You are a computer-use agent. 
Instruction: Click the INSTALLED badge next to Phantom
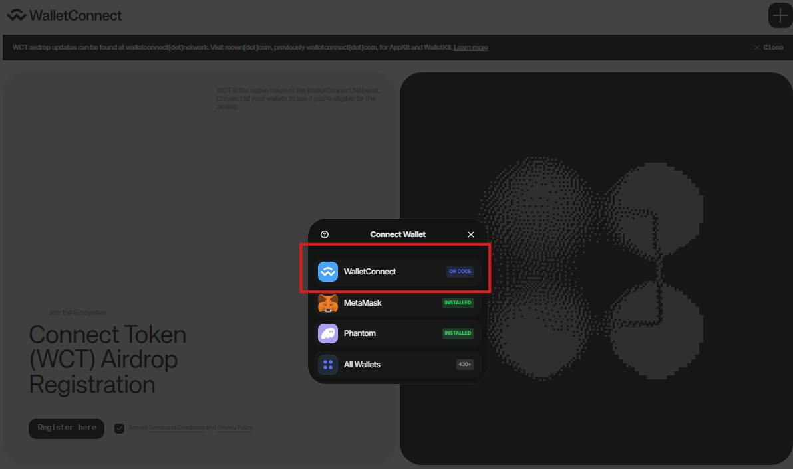point(458,333)
